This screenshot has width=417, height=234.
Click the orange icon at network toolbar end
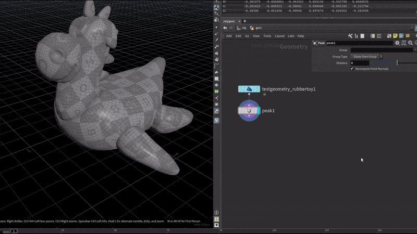pos(408,36)
